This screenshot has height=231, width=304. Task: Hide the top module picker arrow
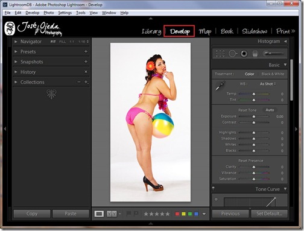coord(151,19)
